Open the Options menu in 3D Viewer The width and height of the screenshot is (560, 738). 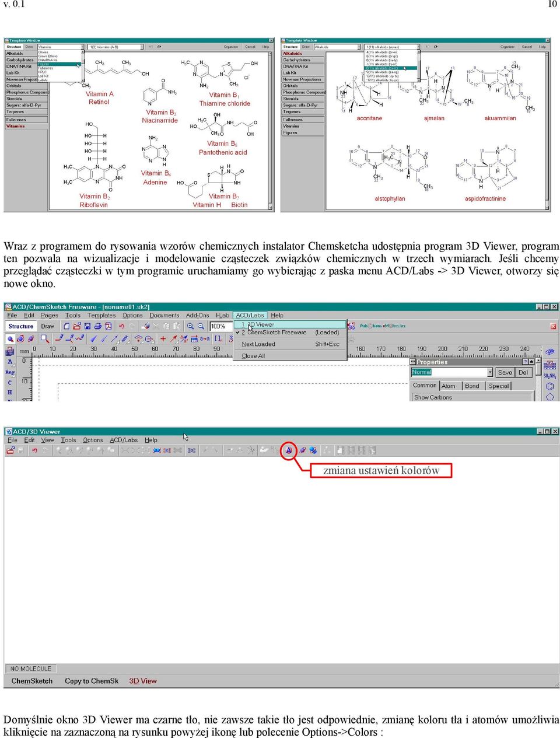coord(93,440)
